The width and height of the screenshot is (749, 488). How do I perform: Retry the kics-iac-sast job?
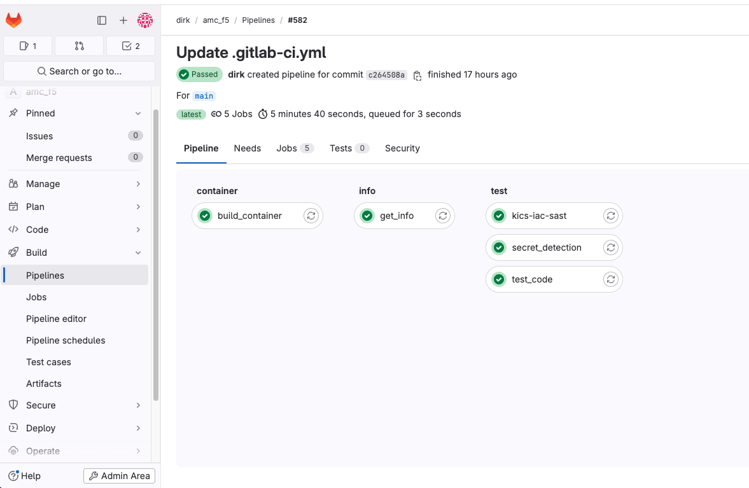[x=610, y=216]
